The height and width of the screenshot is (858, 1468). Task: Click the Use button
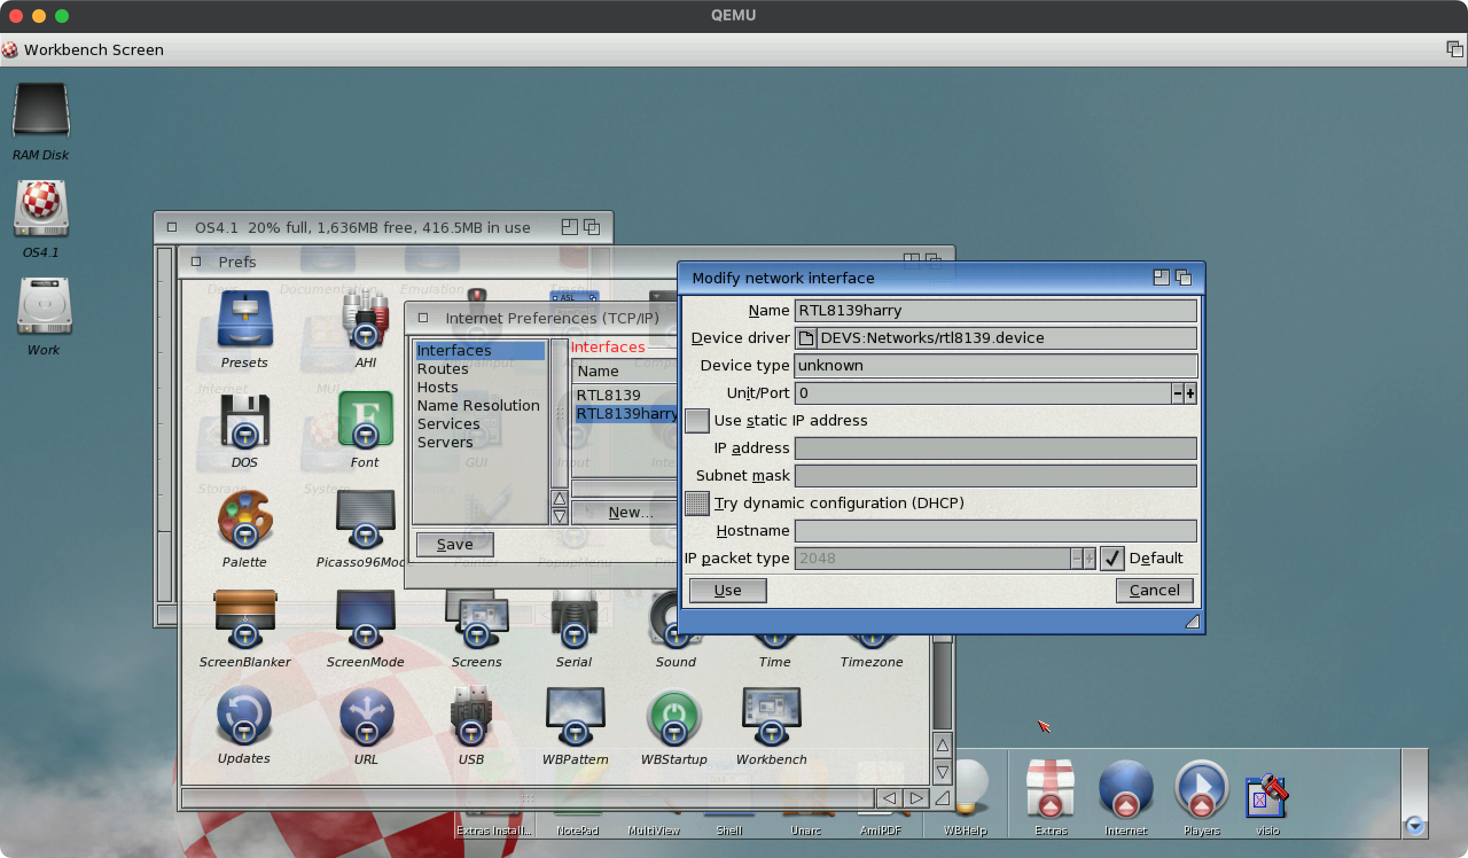[727, 590]
